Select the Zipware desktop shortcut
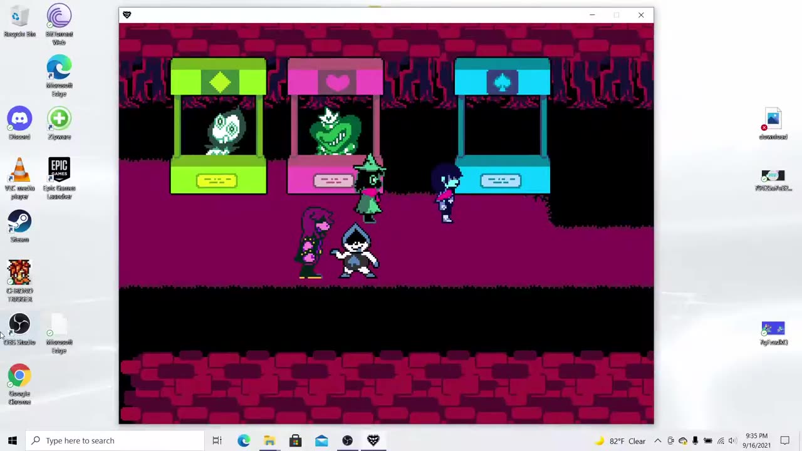 click(x=59, y=123)
